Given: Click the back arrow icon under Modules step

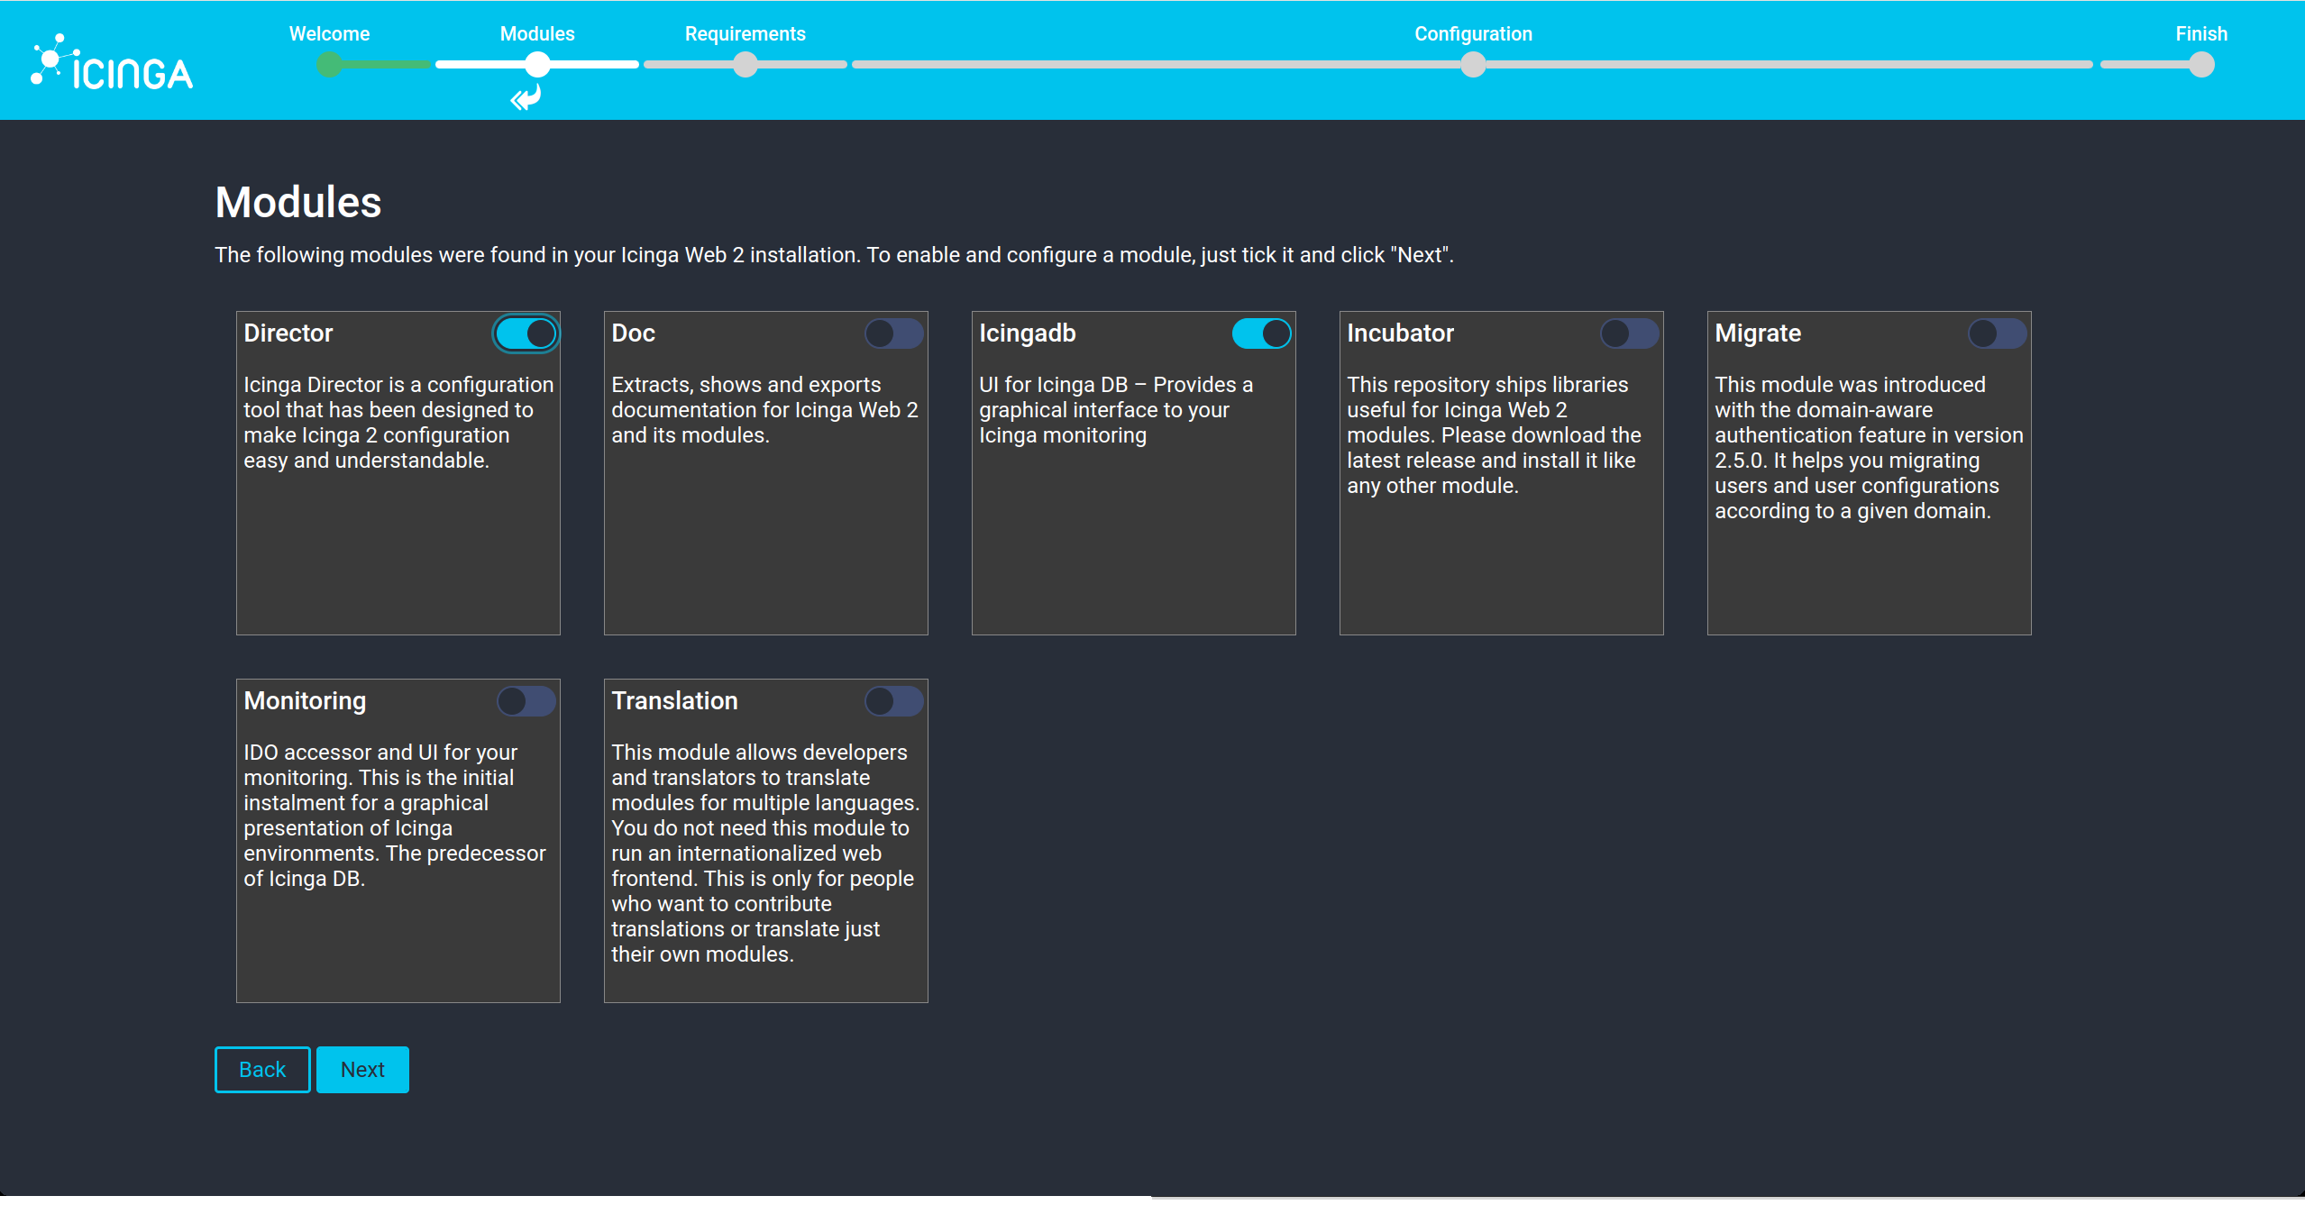Looking at the screenshot, I should click(x=526, y=97).
